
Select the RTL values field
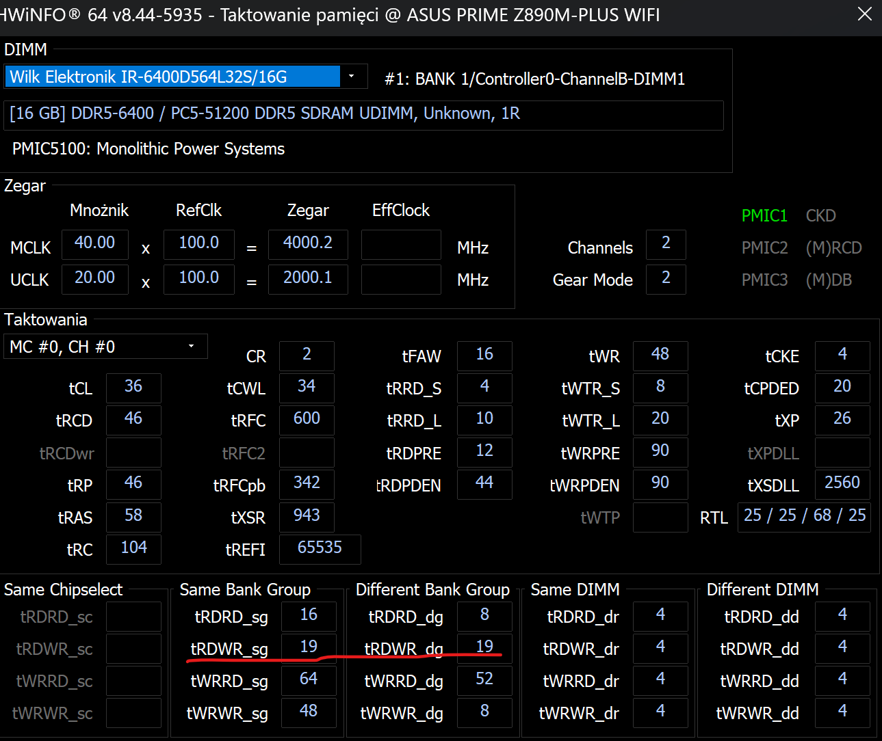click(x=804, y=516)
